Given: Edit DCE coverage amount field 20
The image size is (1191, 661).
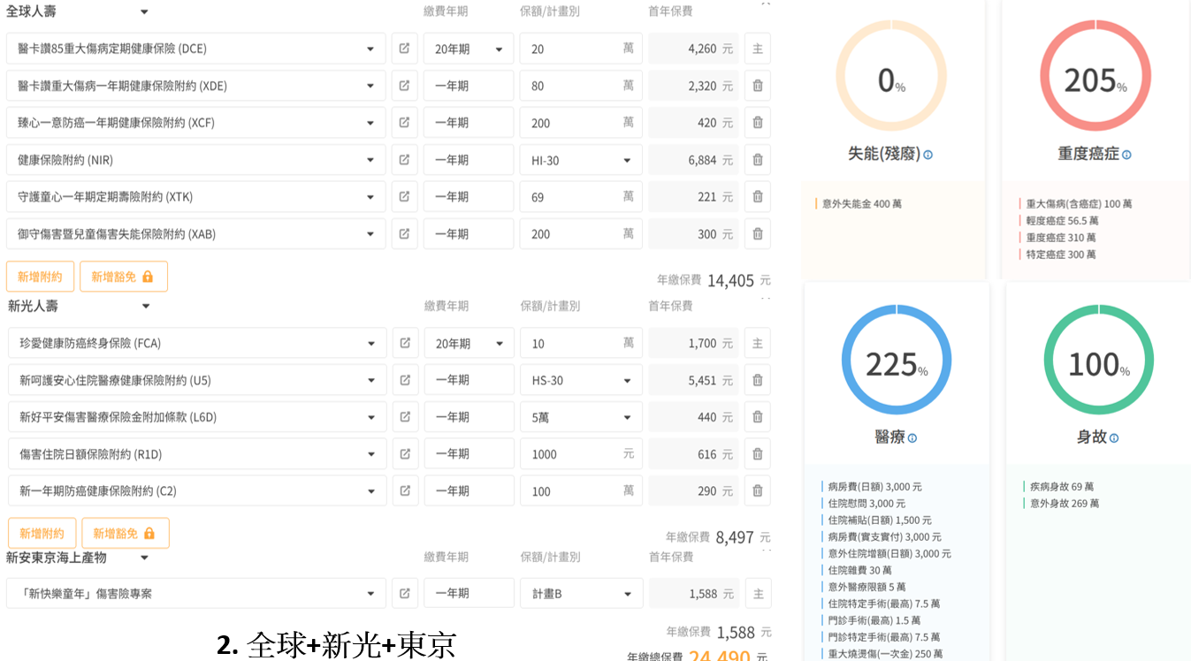Looking at the screenshot, I should coord(581,49).
